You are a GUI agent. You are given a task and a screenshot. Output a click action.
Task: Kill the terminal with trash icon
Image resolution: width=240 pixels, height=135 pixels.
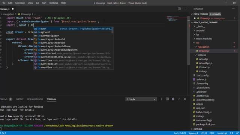point(173,99)
